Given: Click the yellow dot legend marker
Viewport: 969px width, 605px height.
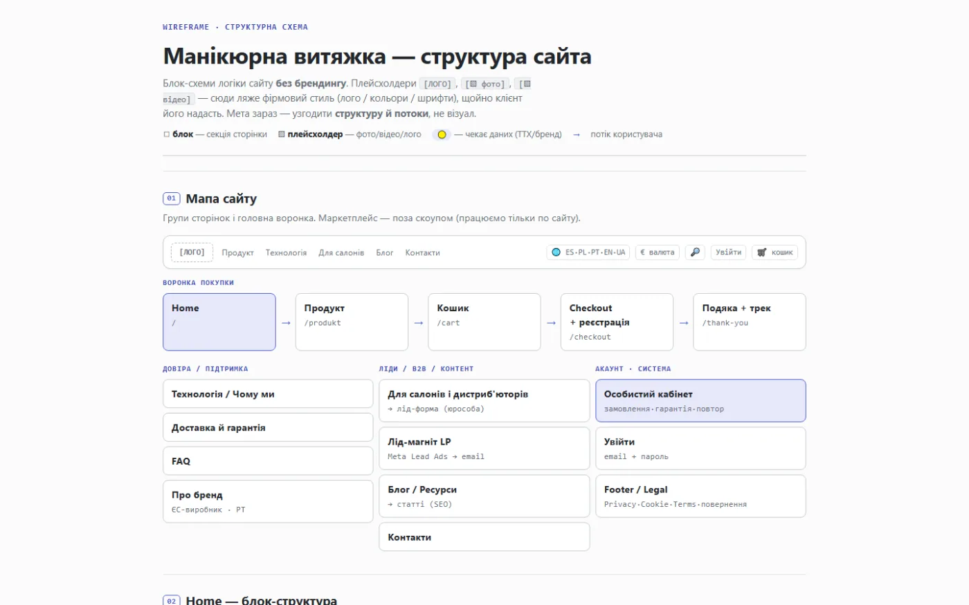Looking at the screenshot, I should pos(441,135).
